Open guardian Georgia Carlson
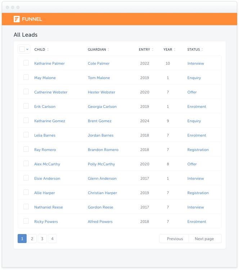The image size is (239, 270). (102, 106)
